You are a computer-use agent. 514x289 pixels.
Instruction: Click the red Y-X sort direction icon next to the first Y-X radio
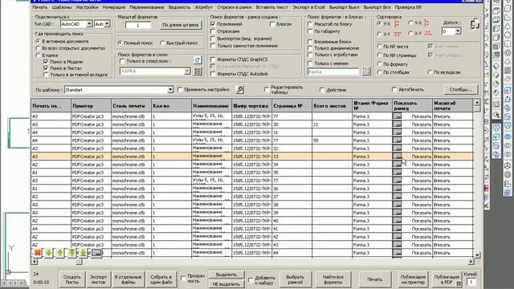point(397,23)
